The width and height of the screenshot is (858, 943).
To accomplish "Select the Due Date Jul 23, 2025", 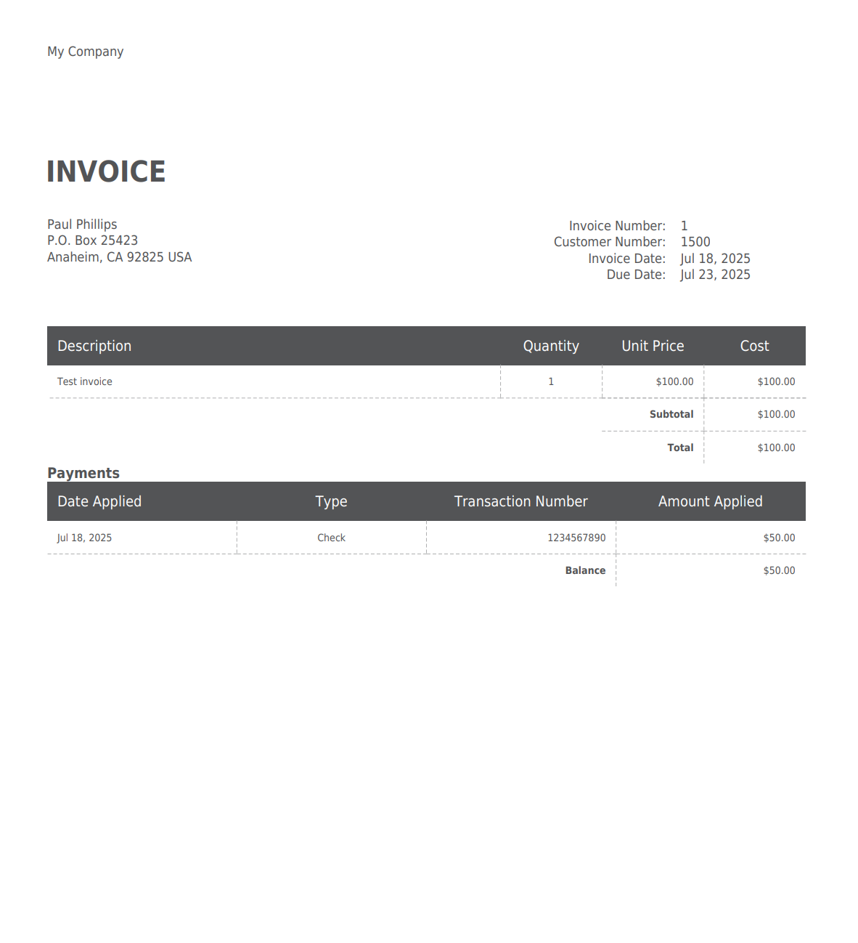I will tap(714, 275).
